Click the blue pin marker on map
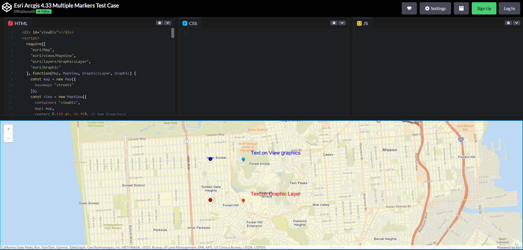Screen dimensions: 523x250 pyautogui.click(x=243, y=159)
